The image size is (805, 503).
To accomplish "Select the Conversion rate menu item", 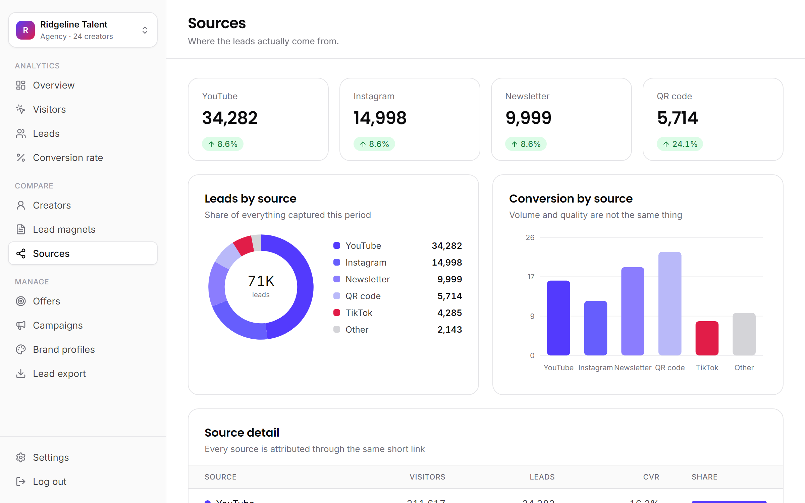I will (83, 158).
